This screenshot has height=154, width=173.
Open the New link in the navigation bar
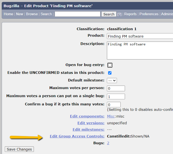(20, 14)
